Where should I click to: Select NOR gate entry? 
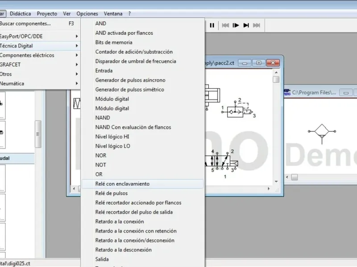pyautogui.click(x=142, y=155)
